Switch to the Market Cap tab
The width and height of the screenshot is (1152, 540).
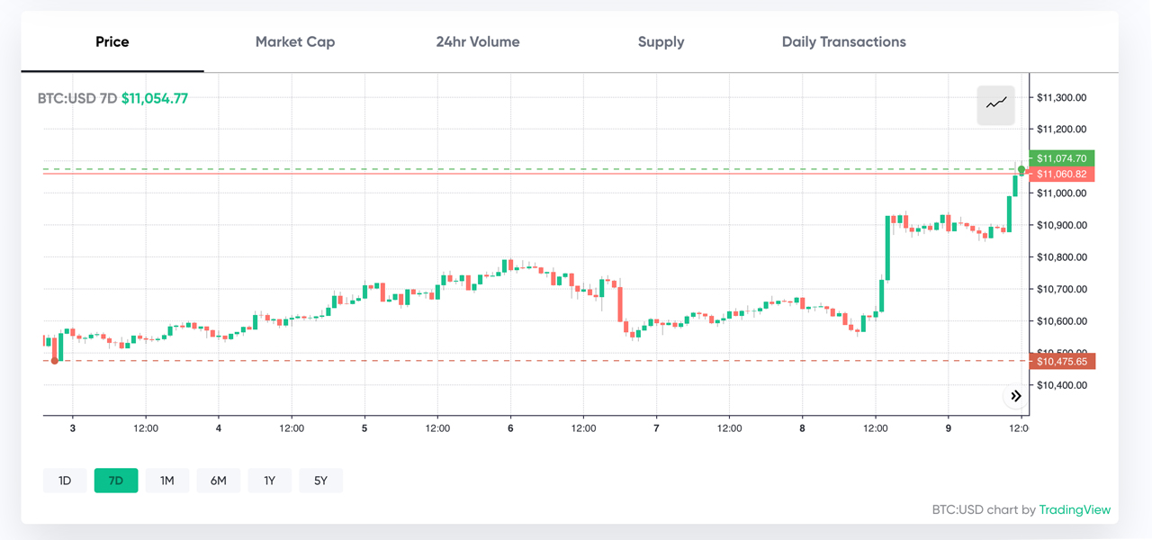pyautogui.click(x=295, y=42)
